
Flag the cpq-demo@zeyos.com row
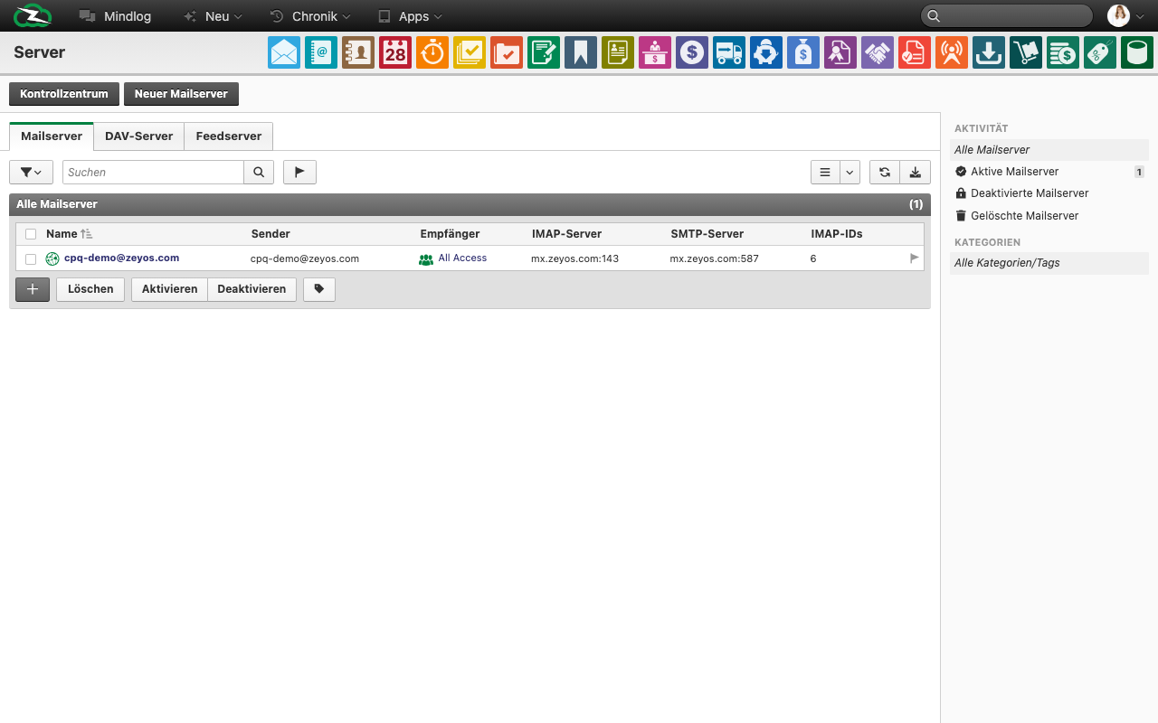point(914,258)
